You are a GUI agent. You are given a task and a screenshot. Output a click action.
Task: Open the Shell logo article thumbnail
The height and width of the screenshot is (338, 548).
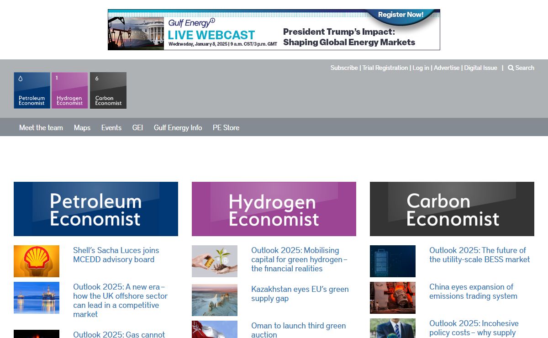[x=37, y=261]
